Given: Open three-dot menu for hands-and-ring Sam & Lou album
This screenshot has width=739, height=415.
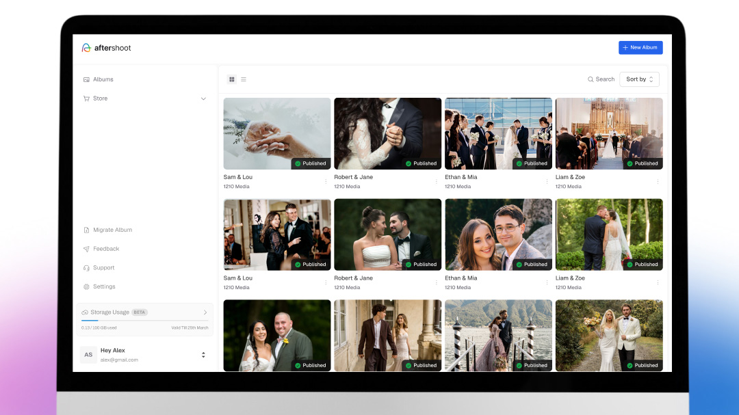Looking at the screenshot, I should [x=326, y=181].
